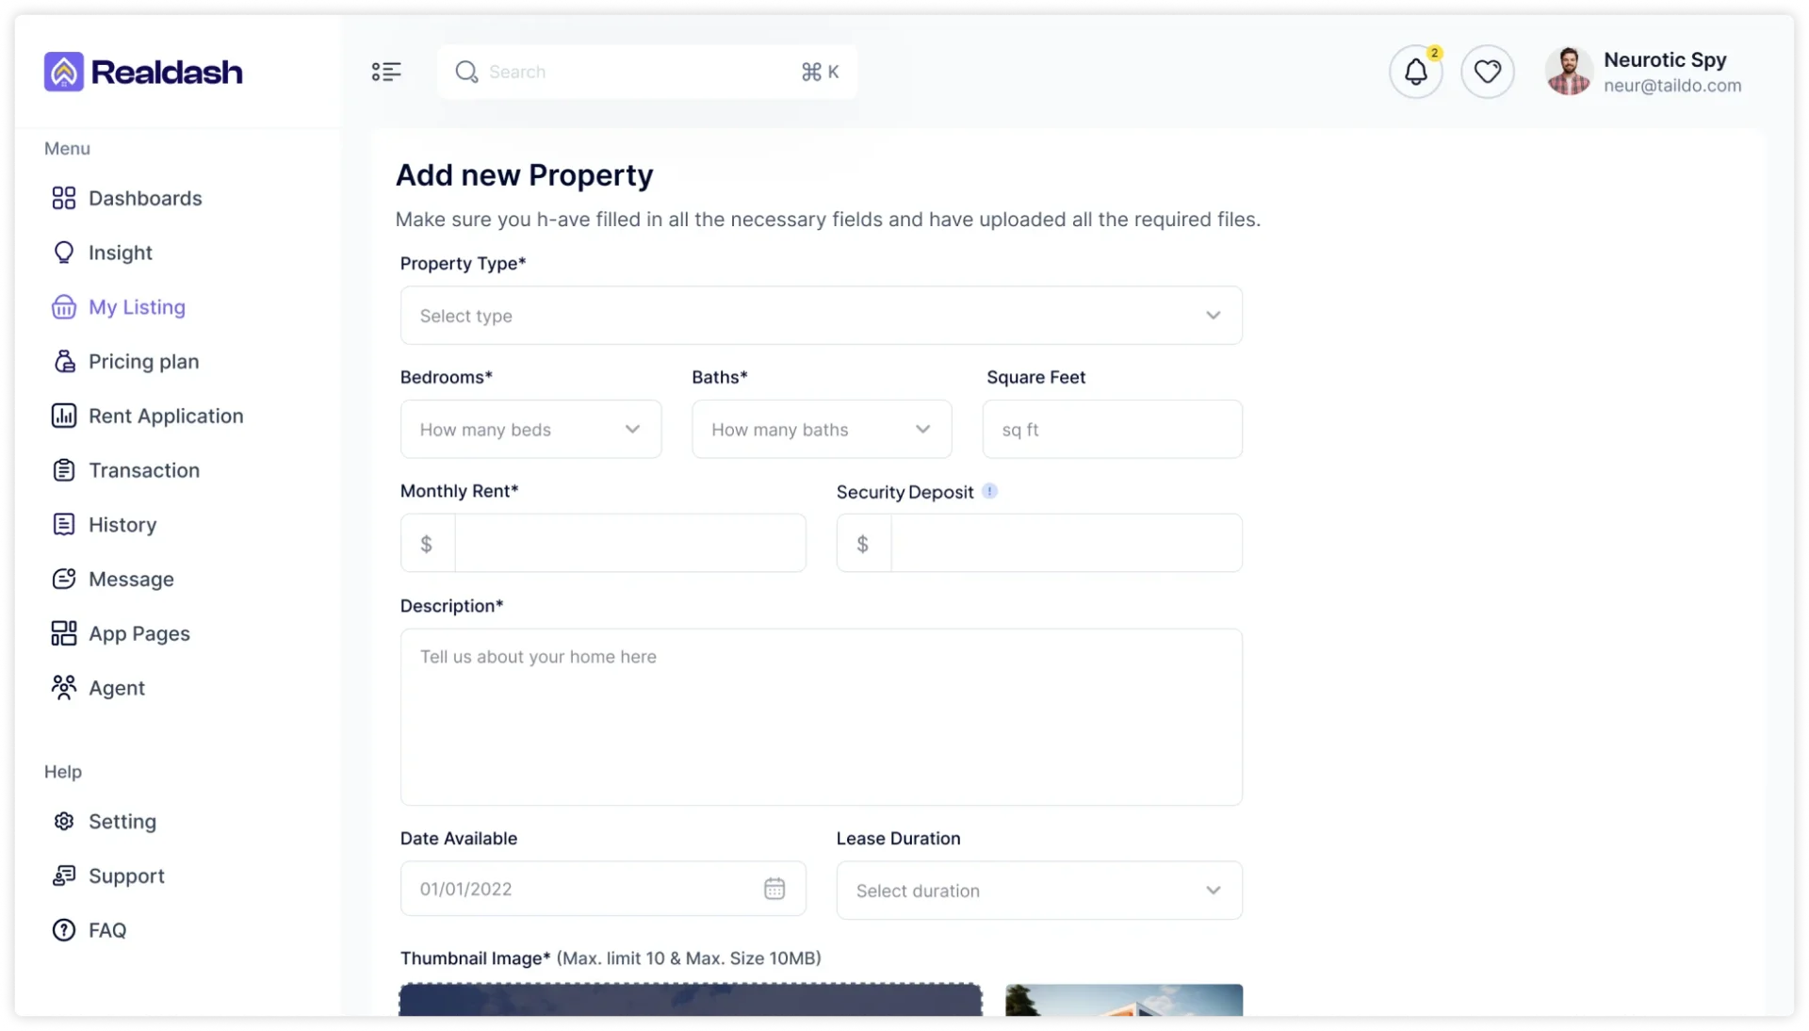Click the Transaction clipboard icon
Image resolution: width=1809 pixels, height=1031 pixels.
pyautogui.click(x=64, y=470)
